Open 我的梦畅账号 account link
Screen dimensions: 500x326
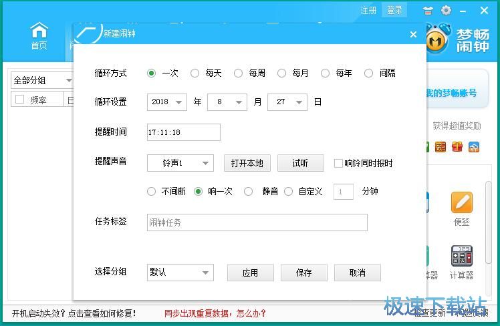(451, 93)
